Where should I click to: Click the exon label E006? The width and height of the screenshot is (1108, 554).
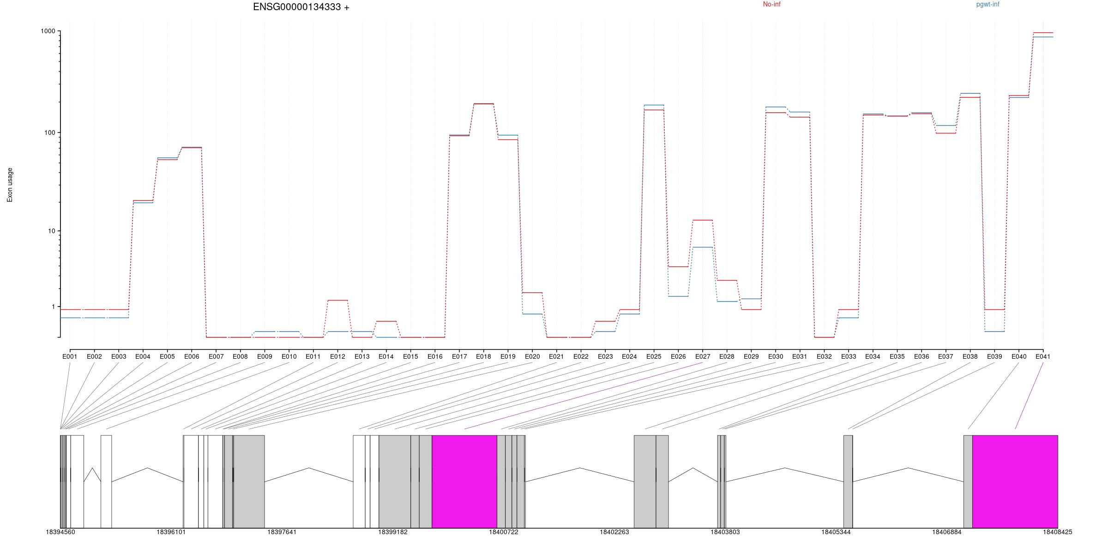tap(192, 356)
